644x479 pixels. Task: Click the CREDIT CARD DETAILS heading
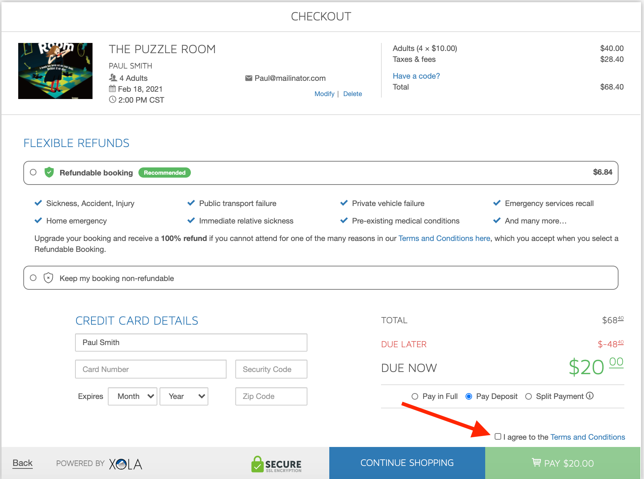click(137, 321)
